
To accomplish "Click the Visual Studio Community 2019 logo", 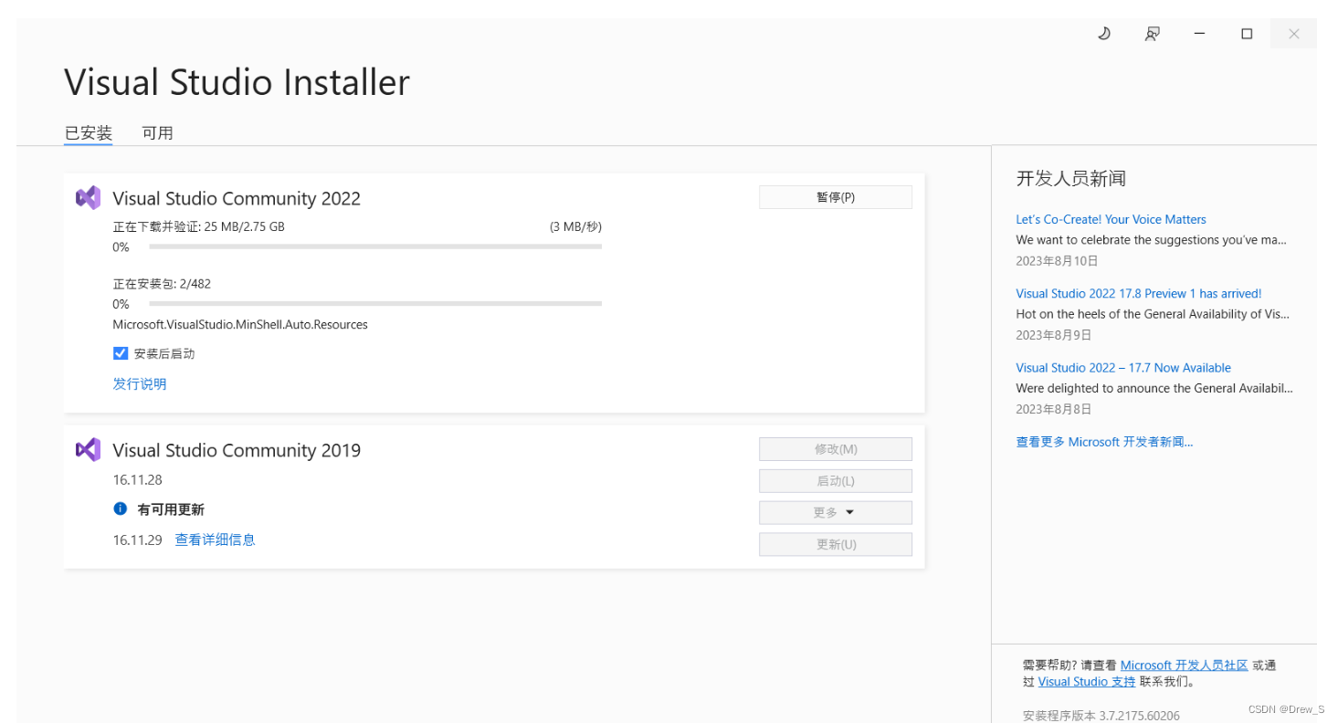I will [x=88, y=449].
